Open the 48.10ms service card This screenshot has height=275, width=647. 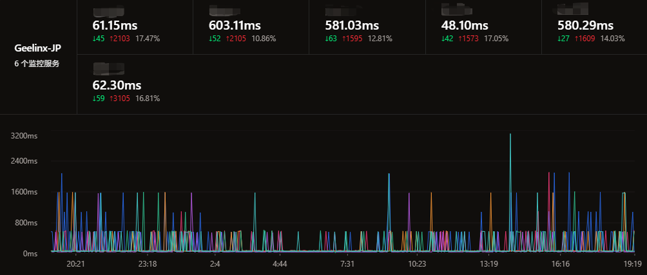[x=483, y=27]
